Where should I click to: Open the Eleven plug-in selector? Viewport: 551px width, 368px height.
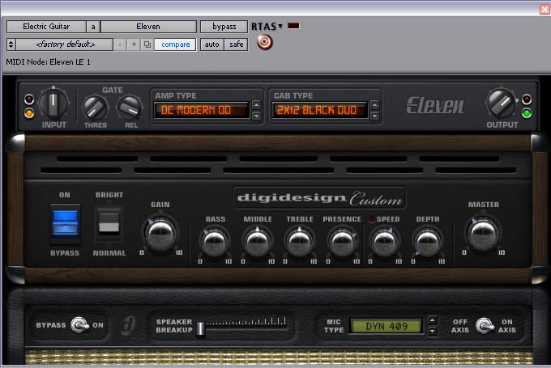[x=148, y=27]
